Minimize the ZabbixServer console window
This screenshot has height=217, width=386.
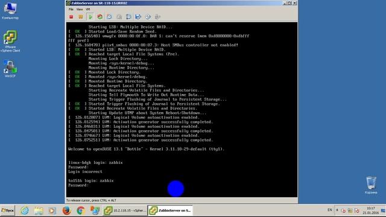pos(285,3)
